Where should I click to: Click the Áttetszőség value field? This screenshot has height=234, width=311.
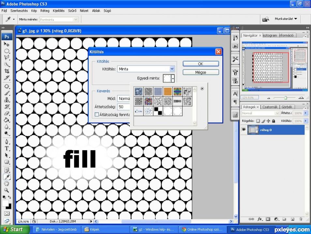[123, 107]
